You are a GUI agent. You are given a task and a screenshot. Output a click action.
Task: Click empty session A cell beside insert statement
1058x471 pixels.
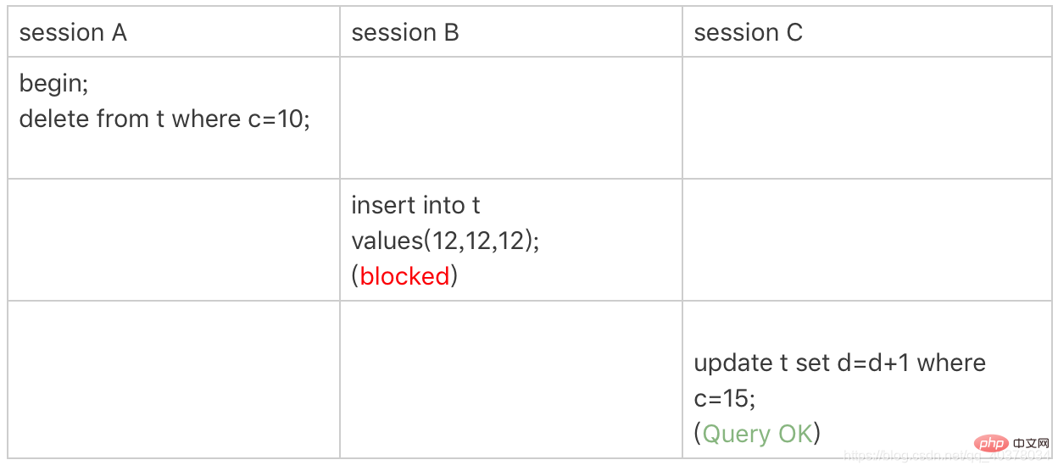[174, 240]
